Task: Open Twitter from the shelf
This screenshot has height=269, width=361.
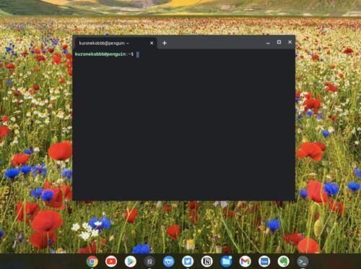Action: click(188, 262)
